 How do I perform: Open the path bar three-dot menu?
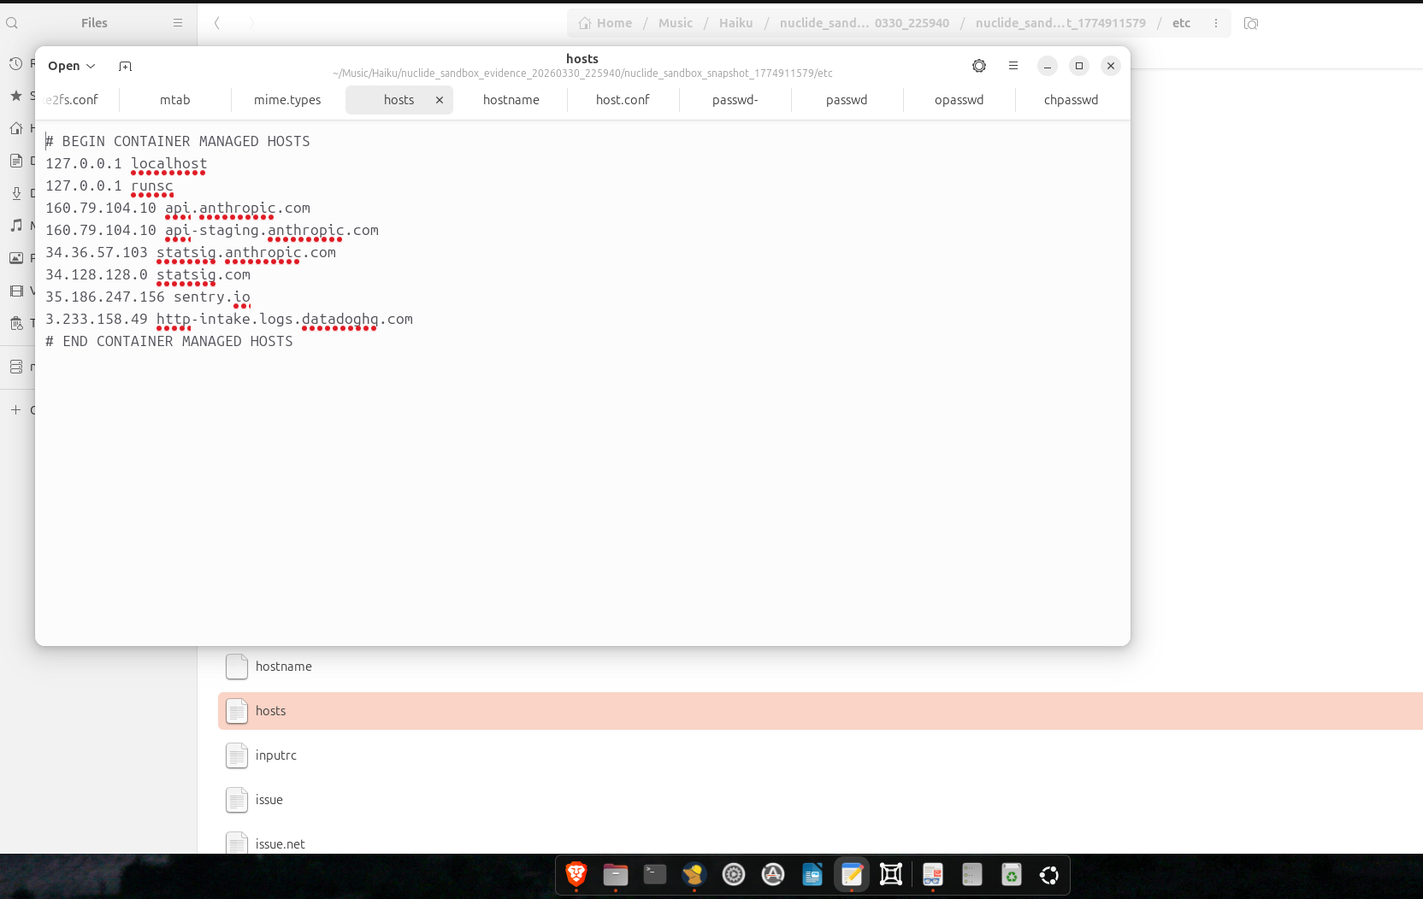pyautogui.click(x=1215, y=23)
